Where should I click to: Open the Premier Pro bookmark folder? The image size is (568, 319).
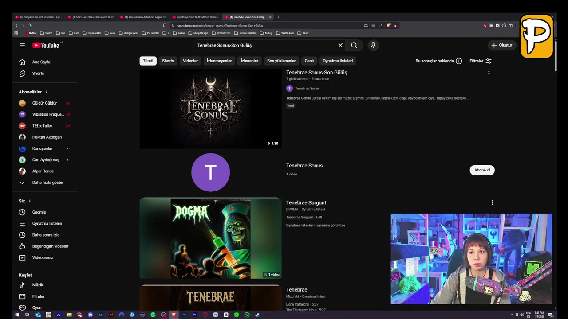[x=221, y=33]
